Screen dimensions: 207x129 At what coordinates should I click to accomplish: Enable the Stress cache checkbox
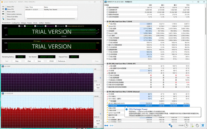[6, 12]
